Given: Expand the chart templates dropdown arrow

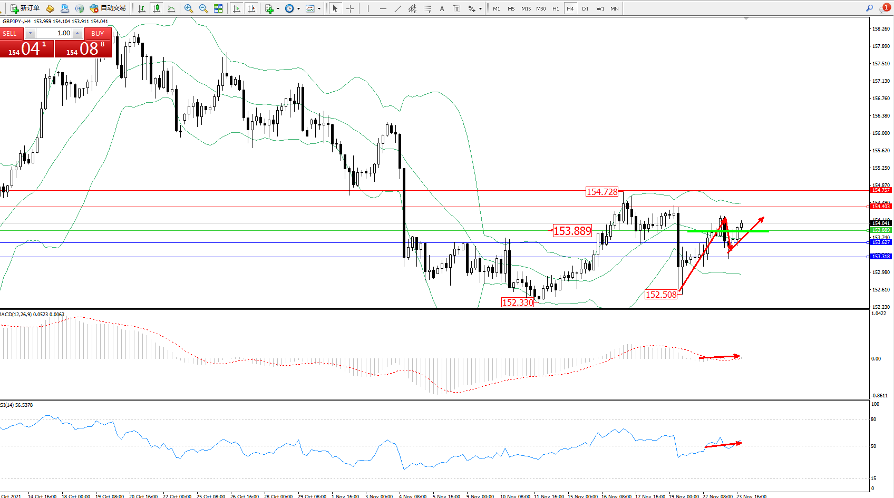Looking at the screenshot, I should tap(319, 9).
